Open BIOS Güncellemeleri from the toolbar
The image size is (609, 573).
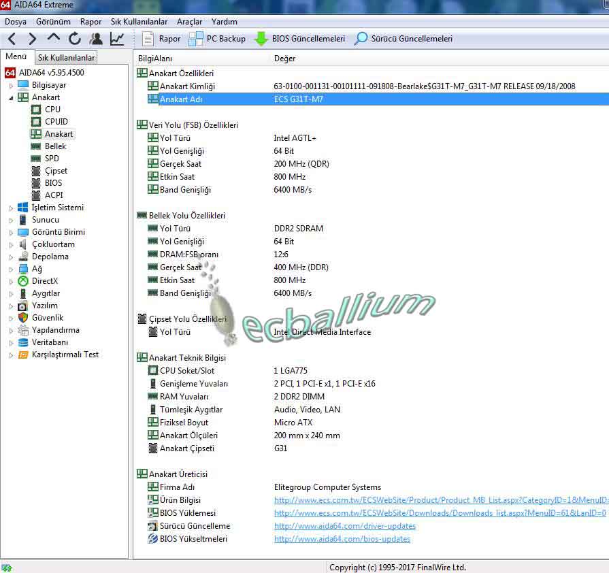tap(300, 39)
